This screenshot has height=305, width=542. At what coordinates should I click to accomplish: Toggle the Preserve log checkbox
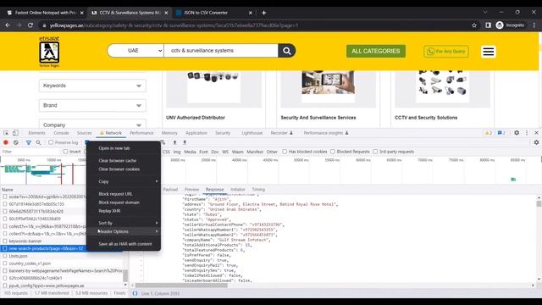click(x=51, y=142)
